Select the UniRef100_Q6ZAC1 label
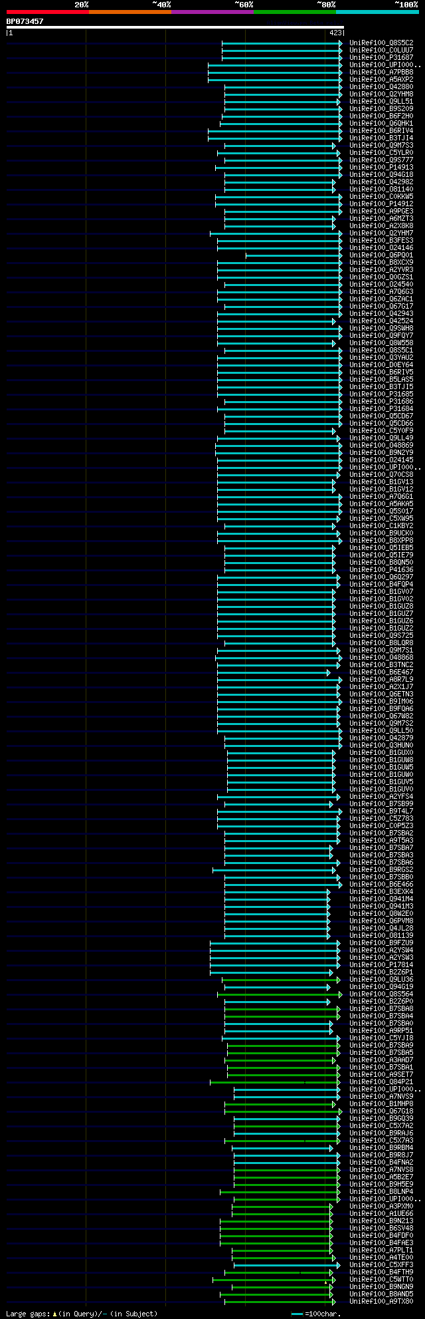 (381, 299)
